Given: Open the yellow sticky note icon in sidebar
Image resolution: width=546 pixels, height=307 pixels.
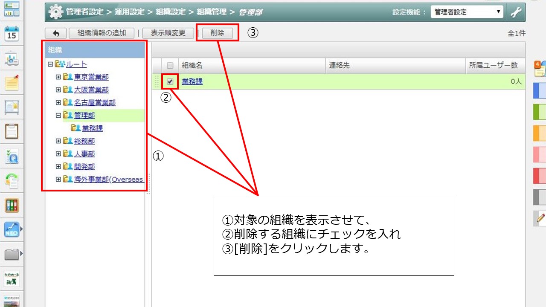Looking at the screenshot, I should [x=12, y=82].
